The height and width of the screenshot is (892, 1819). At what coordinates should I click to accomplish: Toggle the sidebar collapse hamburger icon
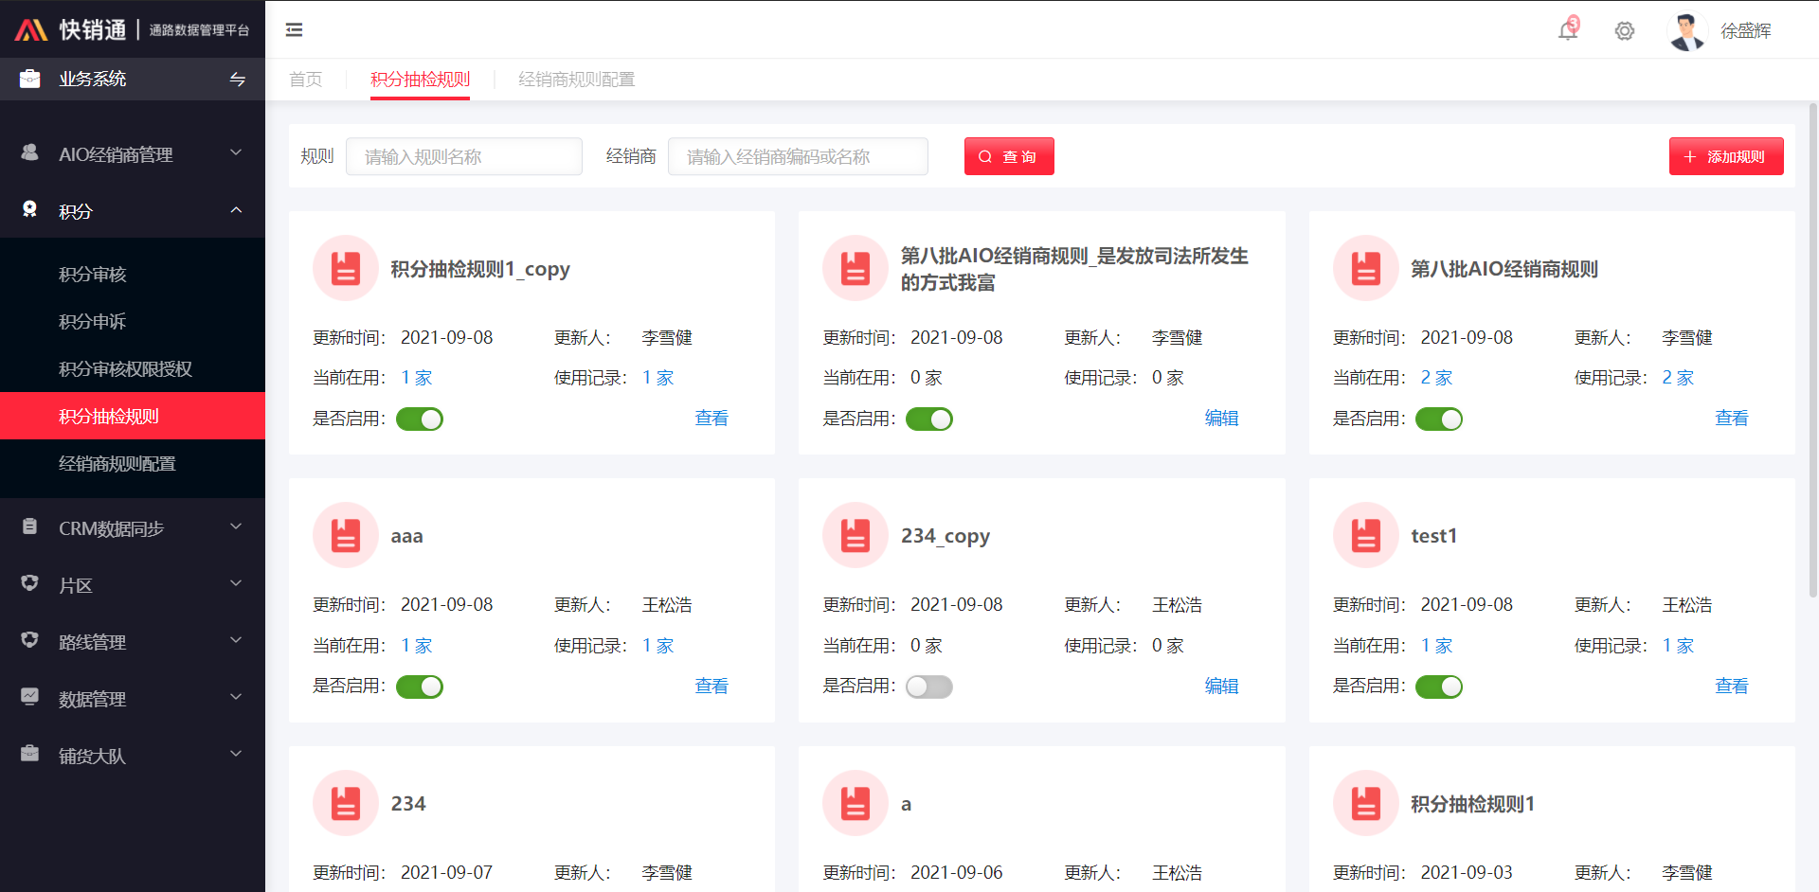[295, 30]
